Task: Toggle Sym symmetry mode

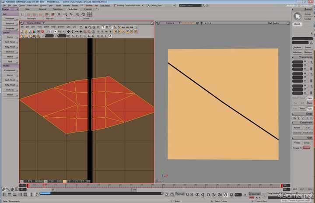Action: tap(309, 108)
